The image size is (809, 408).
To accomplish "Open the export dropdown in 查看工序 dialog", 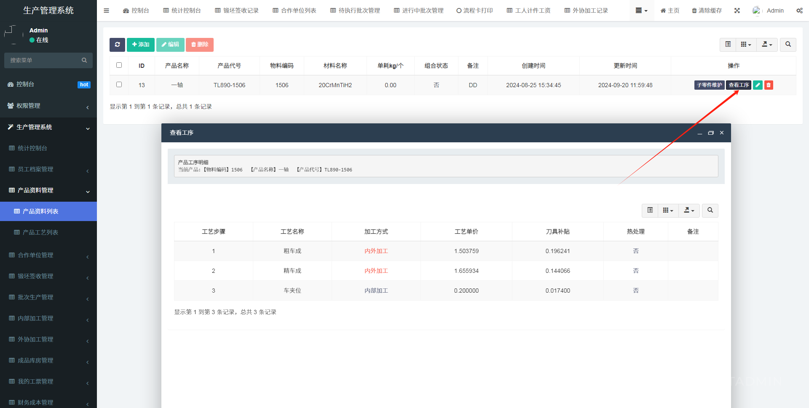I will [689, 211].
